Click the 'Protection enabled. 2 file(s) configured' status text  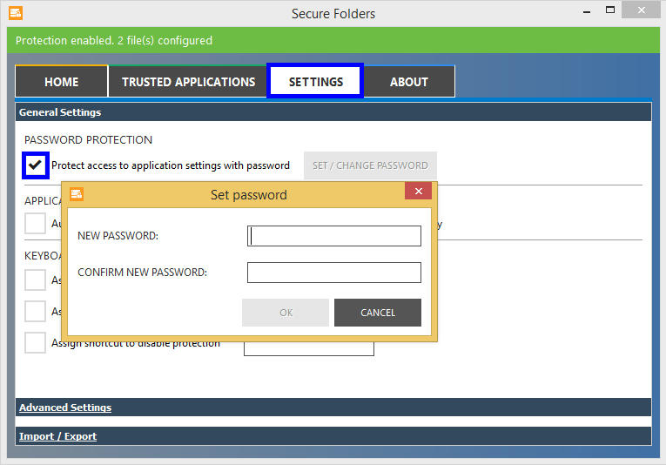[x=114, y=40]
